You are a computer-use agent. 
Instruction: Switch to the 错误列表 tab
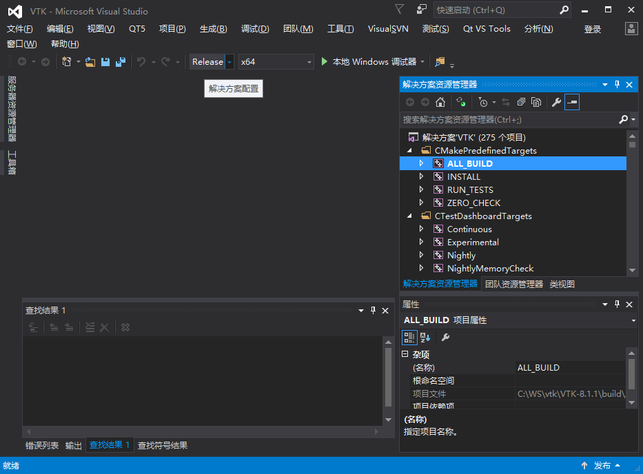click(x=41, y=446)
